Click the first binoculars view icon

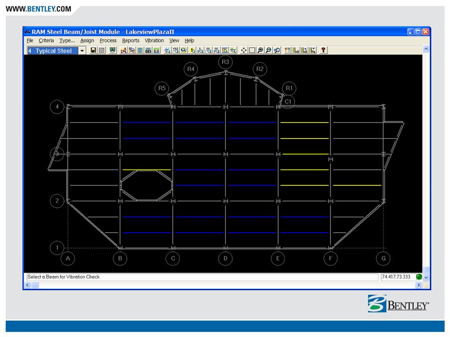pos(167,51)
